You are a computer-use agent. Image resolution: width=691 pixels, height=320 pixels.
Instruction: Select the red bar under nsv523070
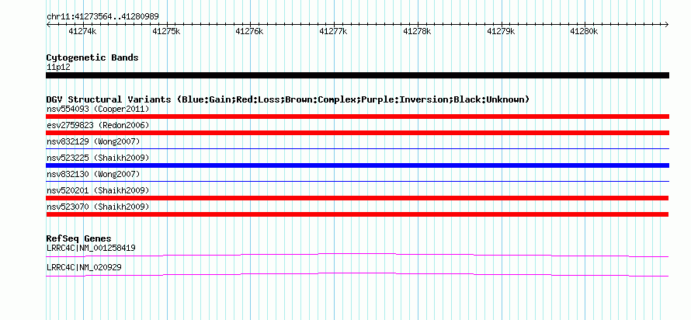[x=357, y=214]
